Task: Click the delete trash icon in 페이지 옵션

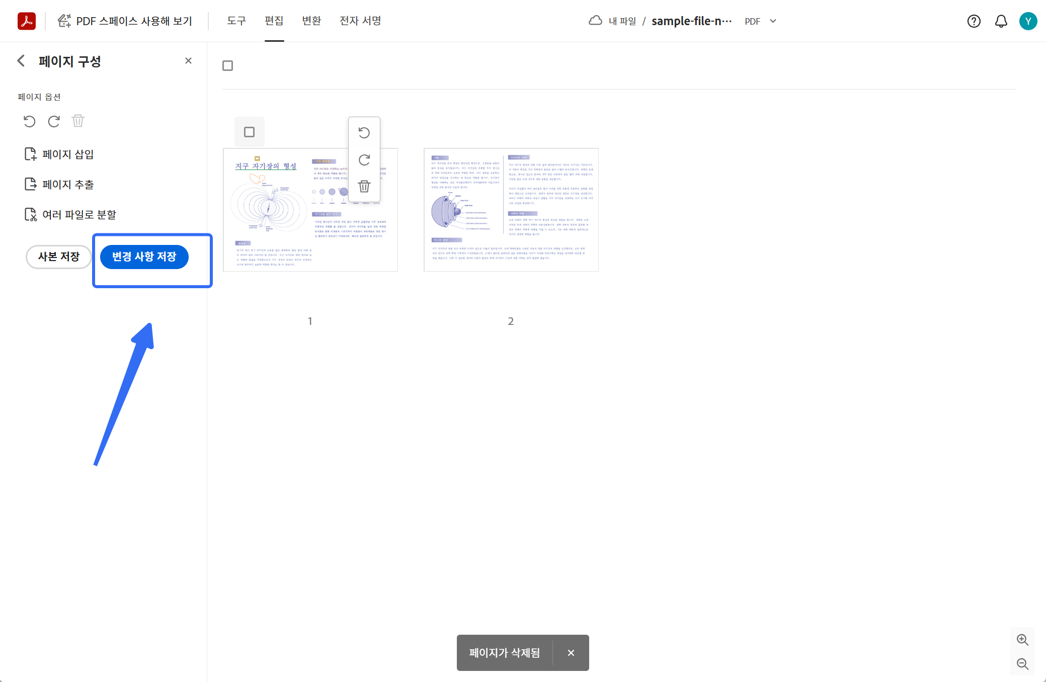Action: tap(78, 121)
